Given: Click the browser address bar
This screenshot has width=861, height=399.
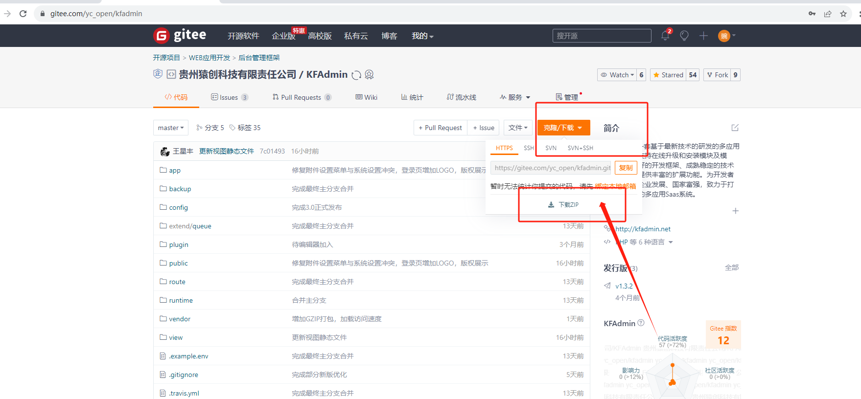Looking at the screenshot, I should 421,14.
